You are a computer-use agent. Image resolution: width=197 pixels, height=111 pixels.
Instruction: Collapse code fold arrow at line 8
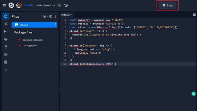(68, 46)
